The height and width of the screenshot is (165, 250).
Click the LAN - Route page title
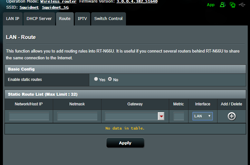point(21,37)
